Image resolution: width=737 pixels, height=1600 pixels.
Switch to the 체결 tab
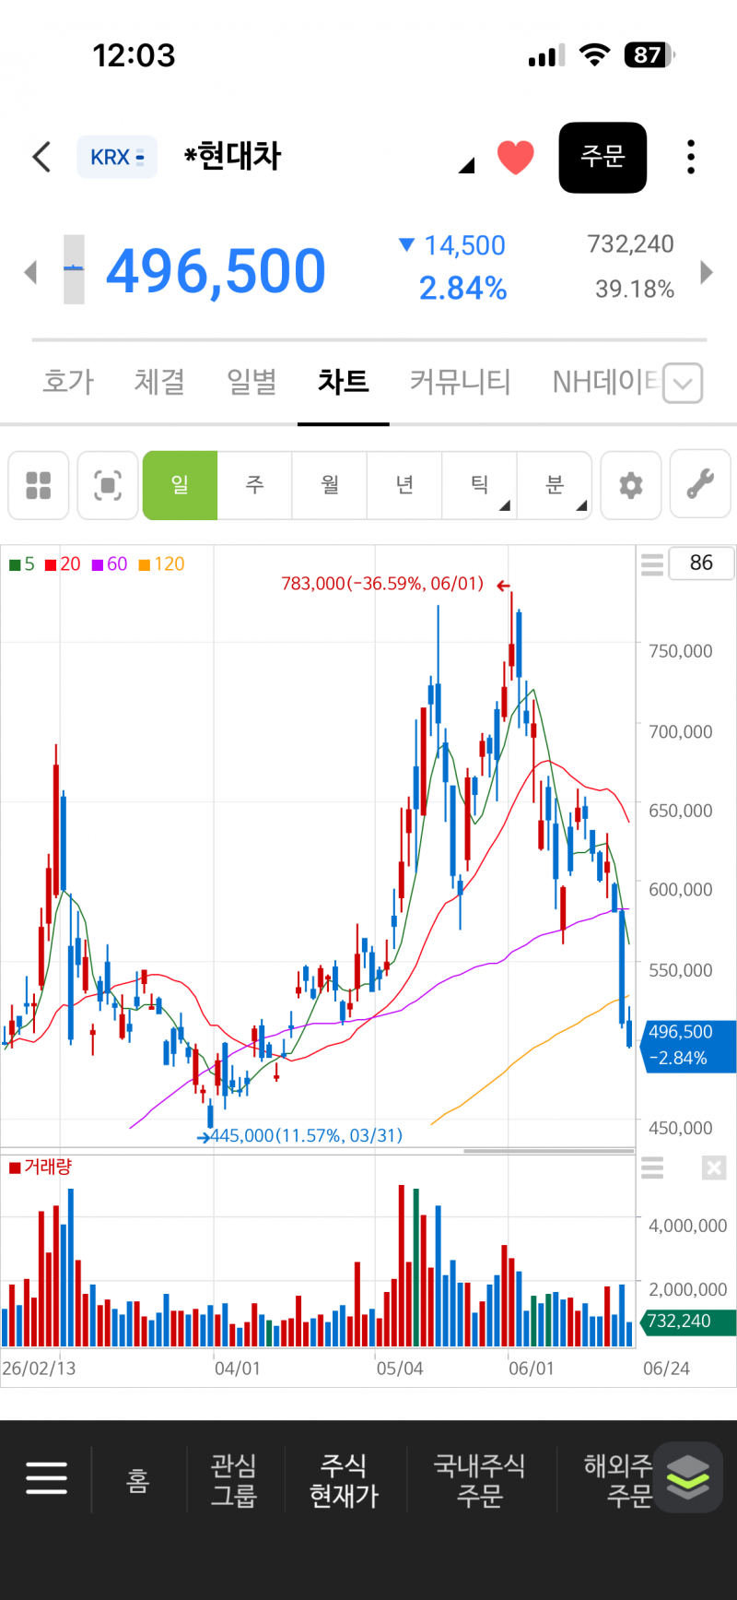click(159, 381)
